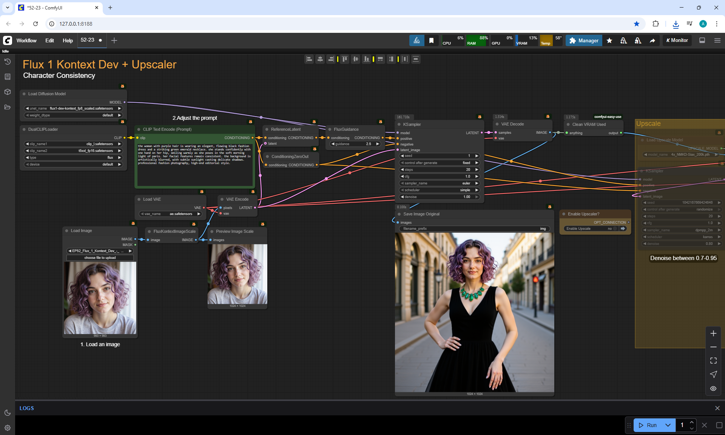Click the zoom in plus canvas button
Screen dimensions: 725x435
(713, 333)
